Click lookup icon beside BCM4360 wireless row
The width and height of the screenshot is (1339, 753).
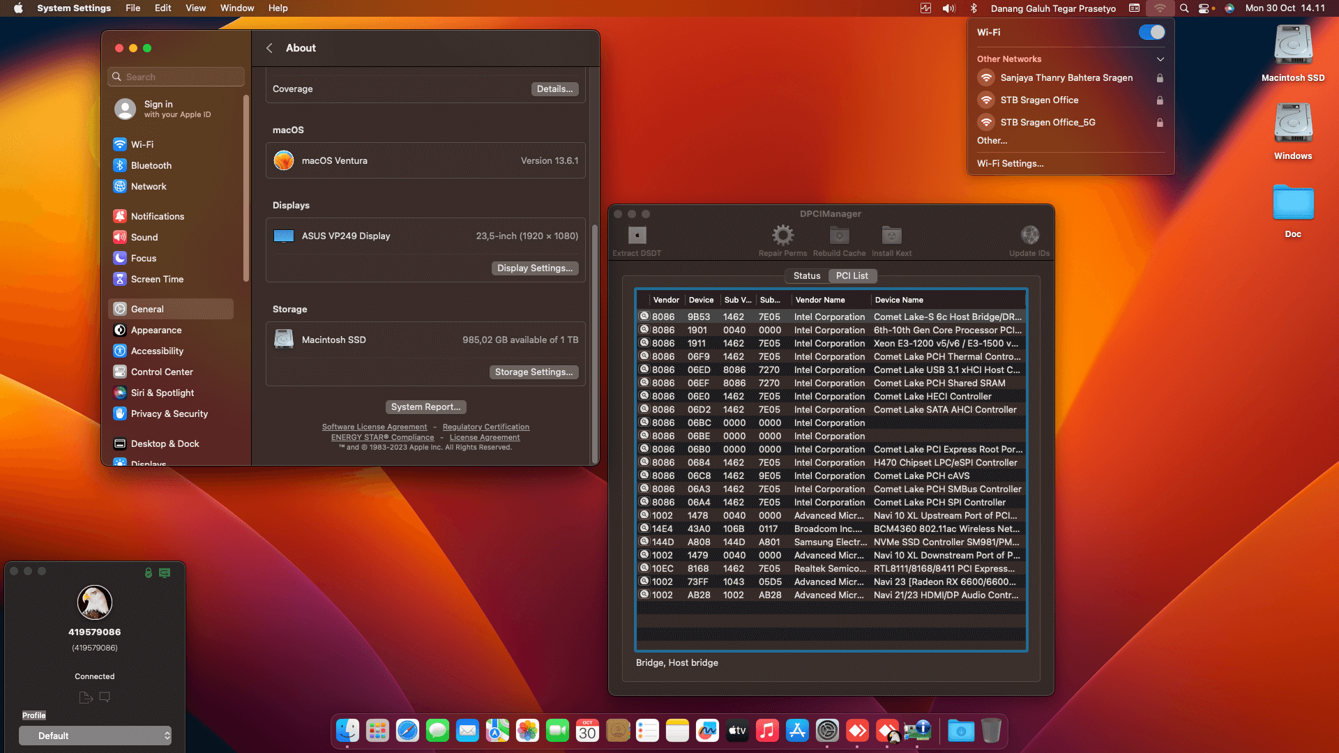point(644,528)
